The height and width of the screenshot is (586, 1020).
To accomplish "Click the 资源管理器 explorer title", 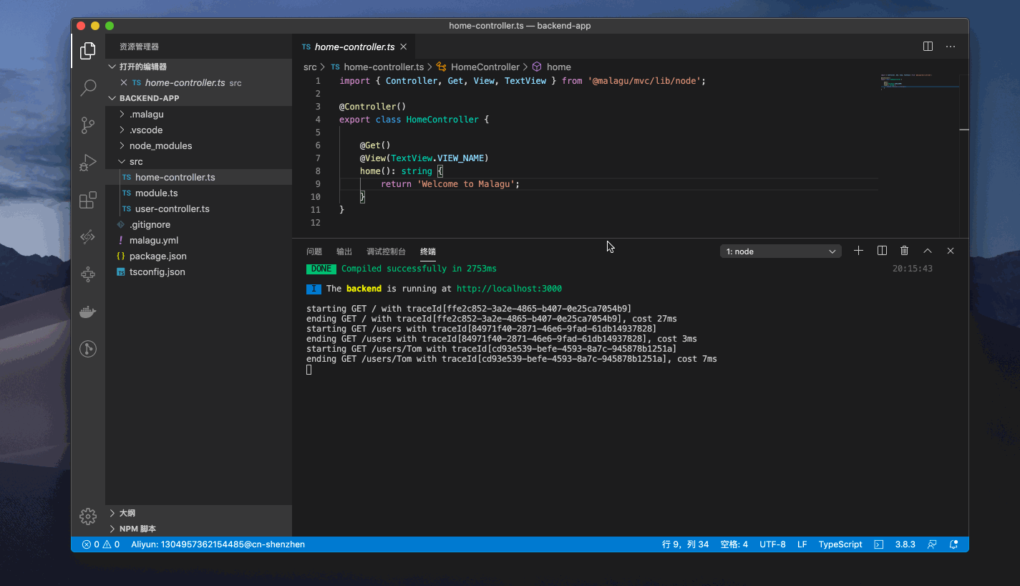I will pos(139,47).
